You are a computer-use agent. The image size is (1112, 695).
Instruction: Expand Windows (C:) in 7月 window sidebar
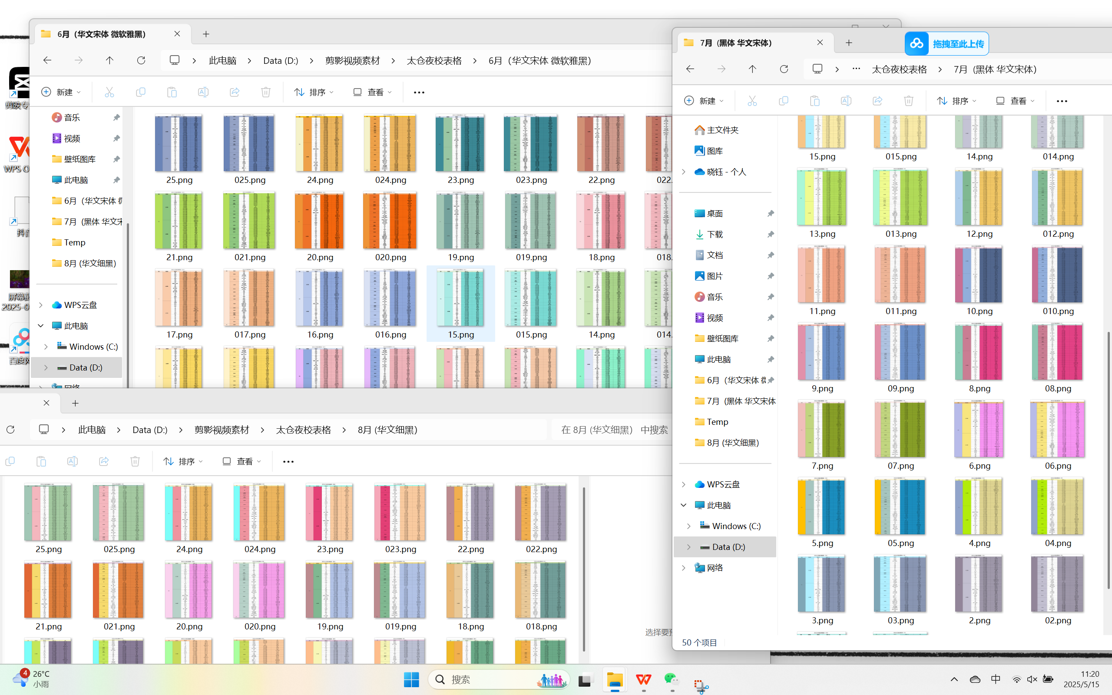click(688, 526)
